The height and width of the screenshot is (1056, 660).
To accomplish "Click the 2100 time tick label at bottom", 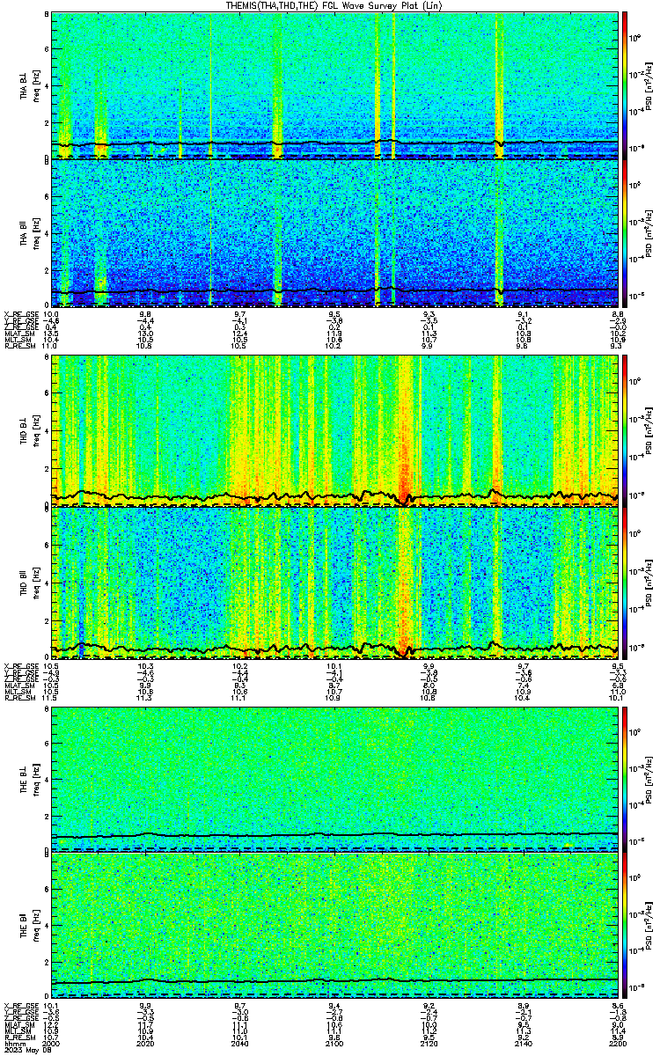I will pyautogui.click(x=335, y=1044).
